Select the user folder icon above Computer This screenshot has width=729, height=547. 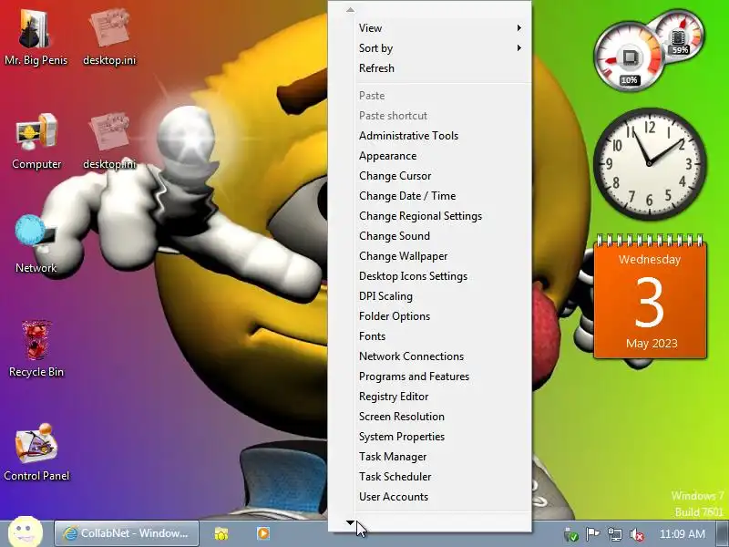36,37
